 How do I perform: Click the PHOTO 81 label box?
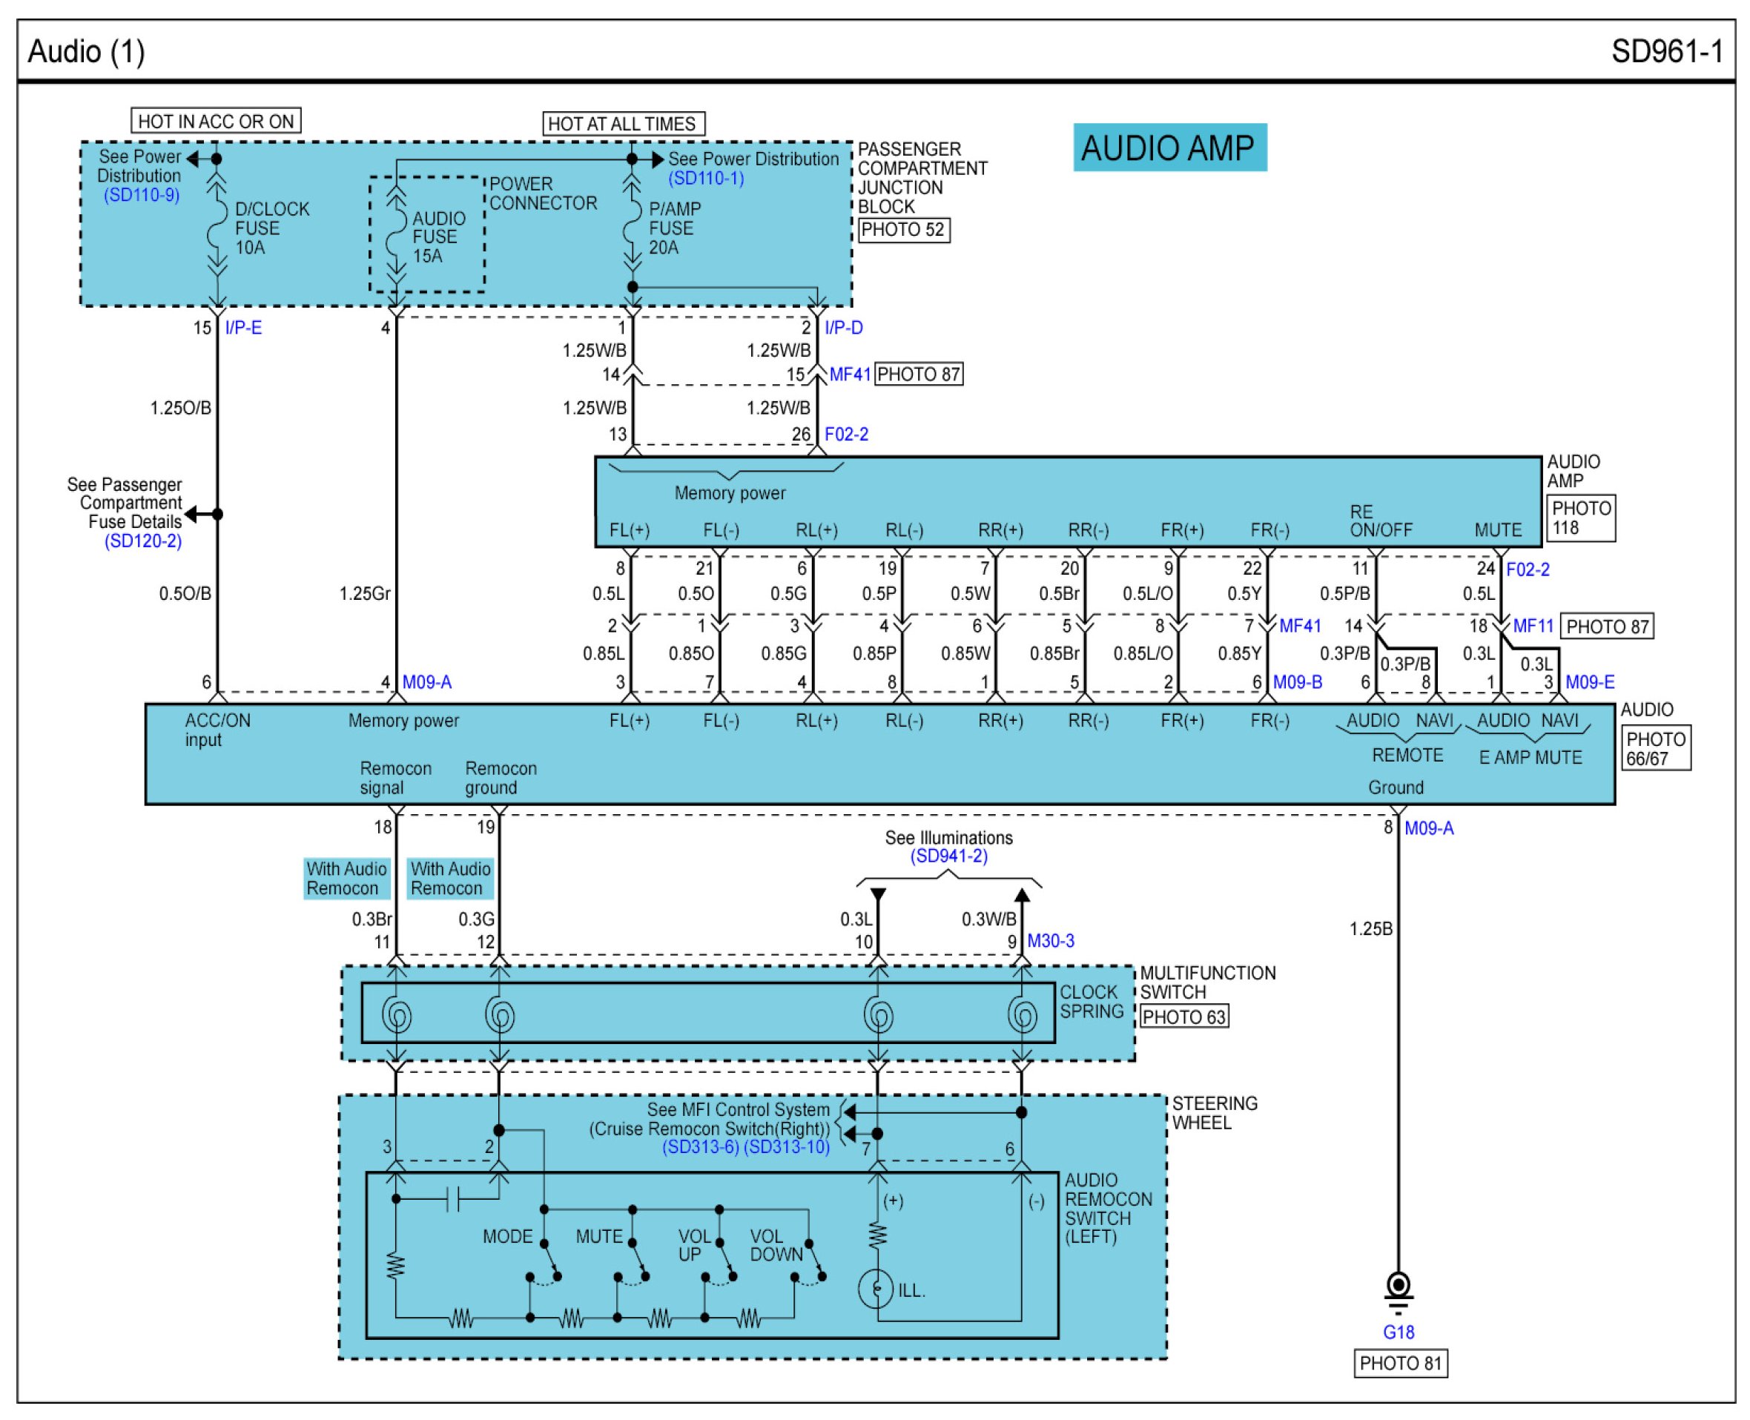pos(1400,1364)
